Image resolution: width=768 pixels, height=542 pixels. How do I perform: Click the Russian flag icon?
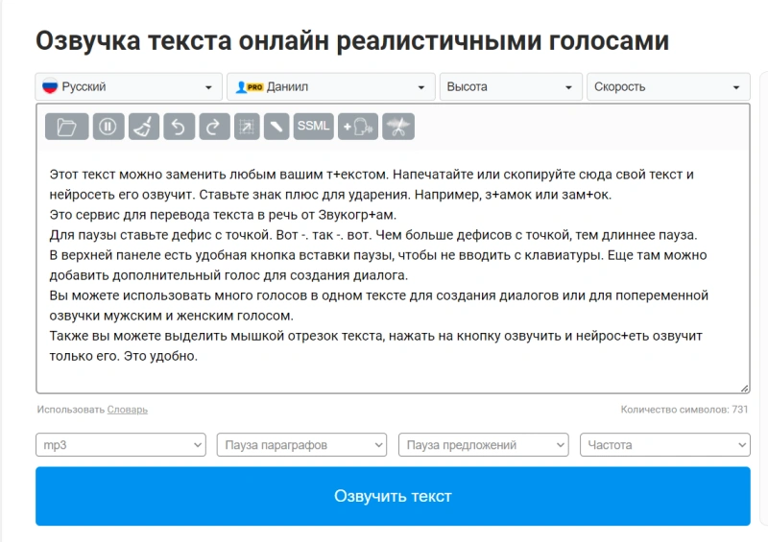[x=50, y=86]
